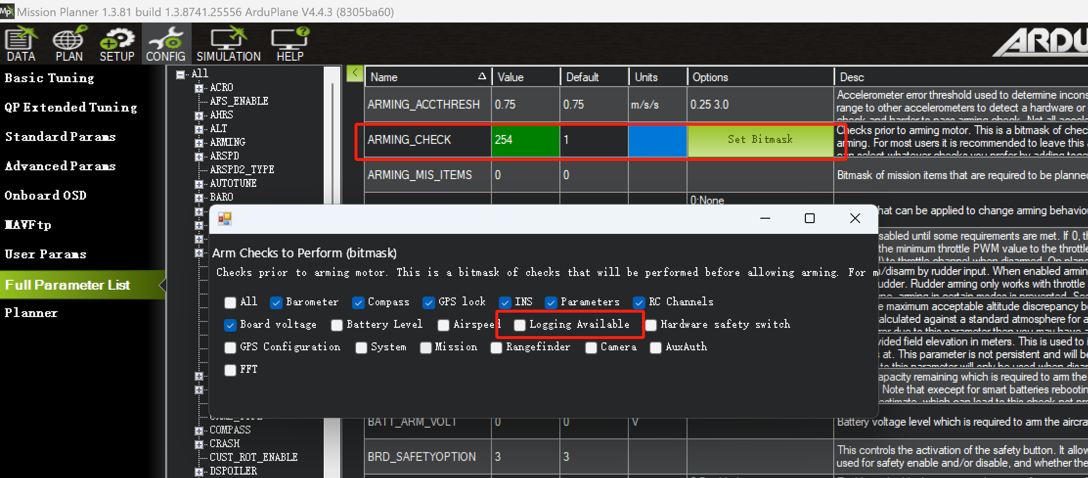The width and height of the screenshot is (1088, 478).
Task: Enable the GPS Configuration arm check
Action: [230, 347]
